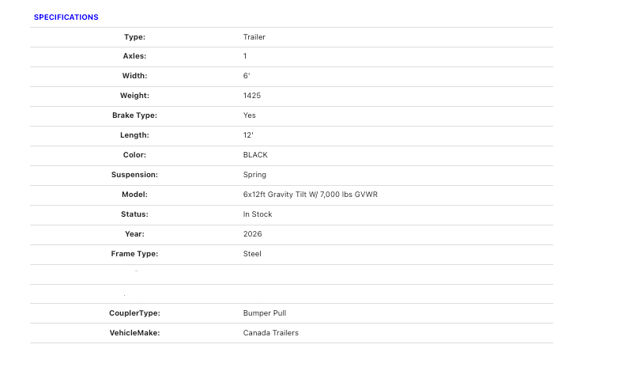
Task: Click the Width label
Action: [x=134, y=76]
